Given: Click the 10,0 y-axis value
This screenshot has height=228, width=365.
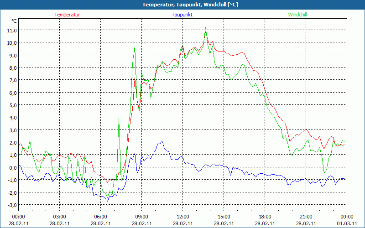Looking at the screenshot, I should pos(12,43).
